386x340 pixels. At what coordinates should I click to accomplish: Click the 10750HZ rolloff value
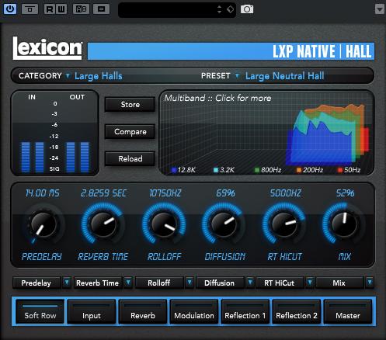tap(165, 193)
